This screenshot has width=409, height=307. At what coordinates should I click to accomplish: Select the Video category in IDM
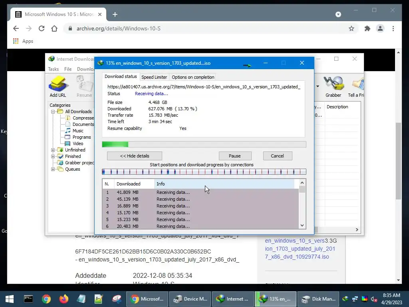pos(78,144)
